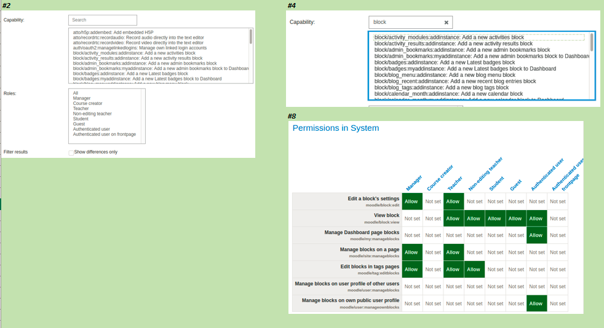604x328 pixels.
Task: Click the empty Capability search field in panel #2
Action: (103, 20)
